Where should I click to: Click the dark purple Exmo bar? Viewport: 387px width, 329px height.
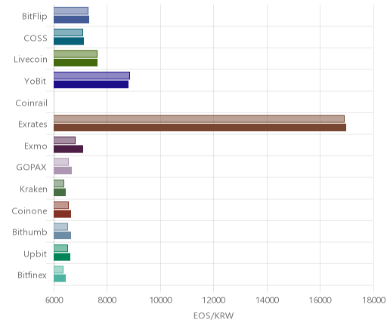pos(68,149)
